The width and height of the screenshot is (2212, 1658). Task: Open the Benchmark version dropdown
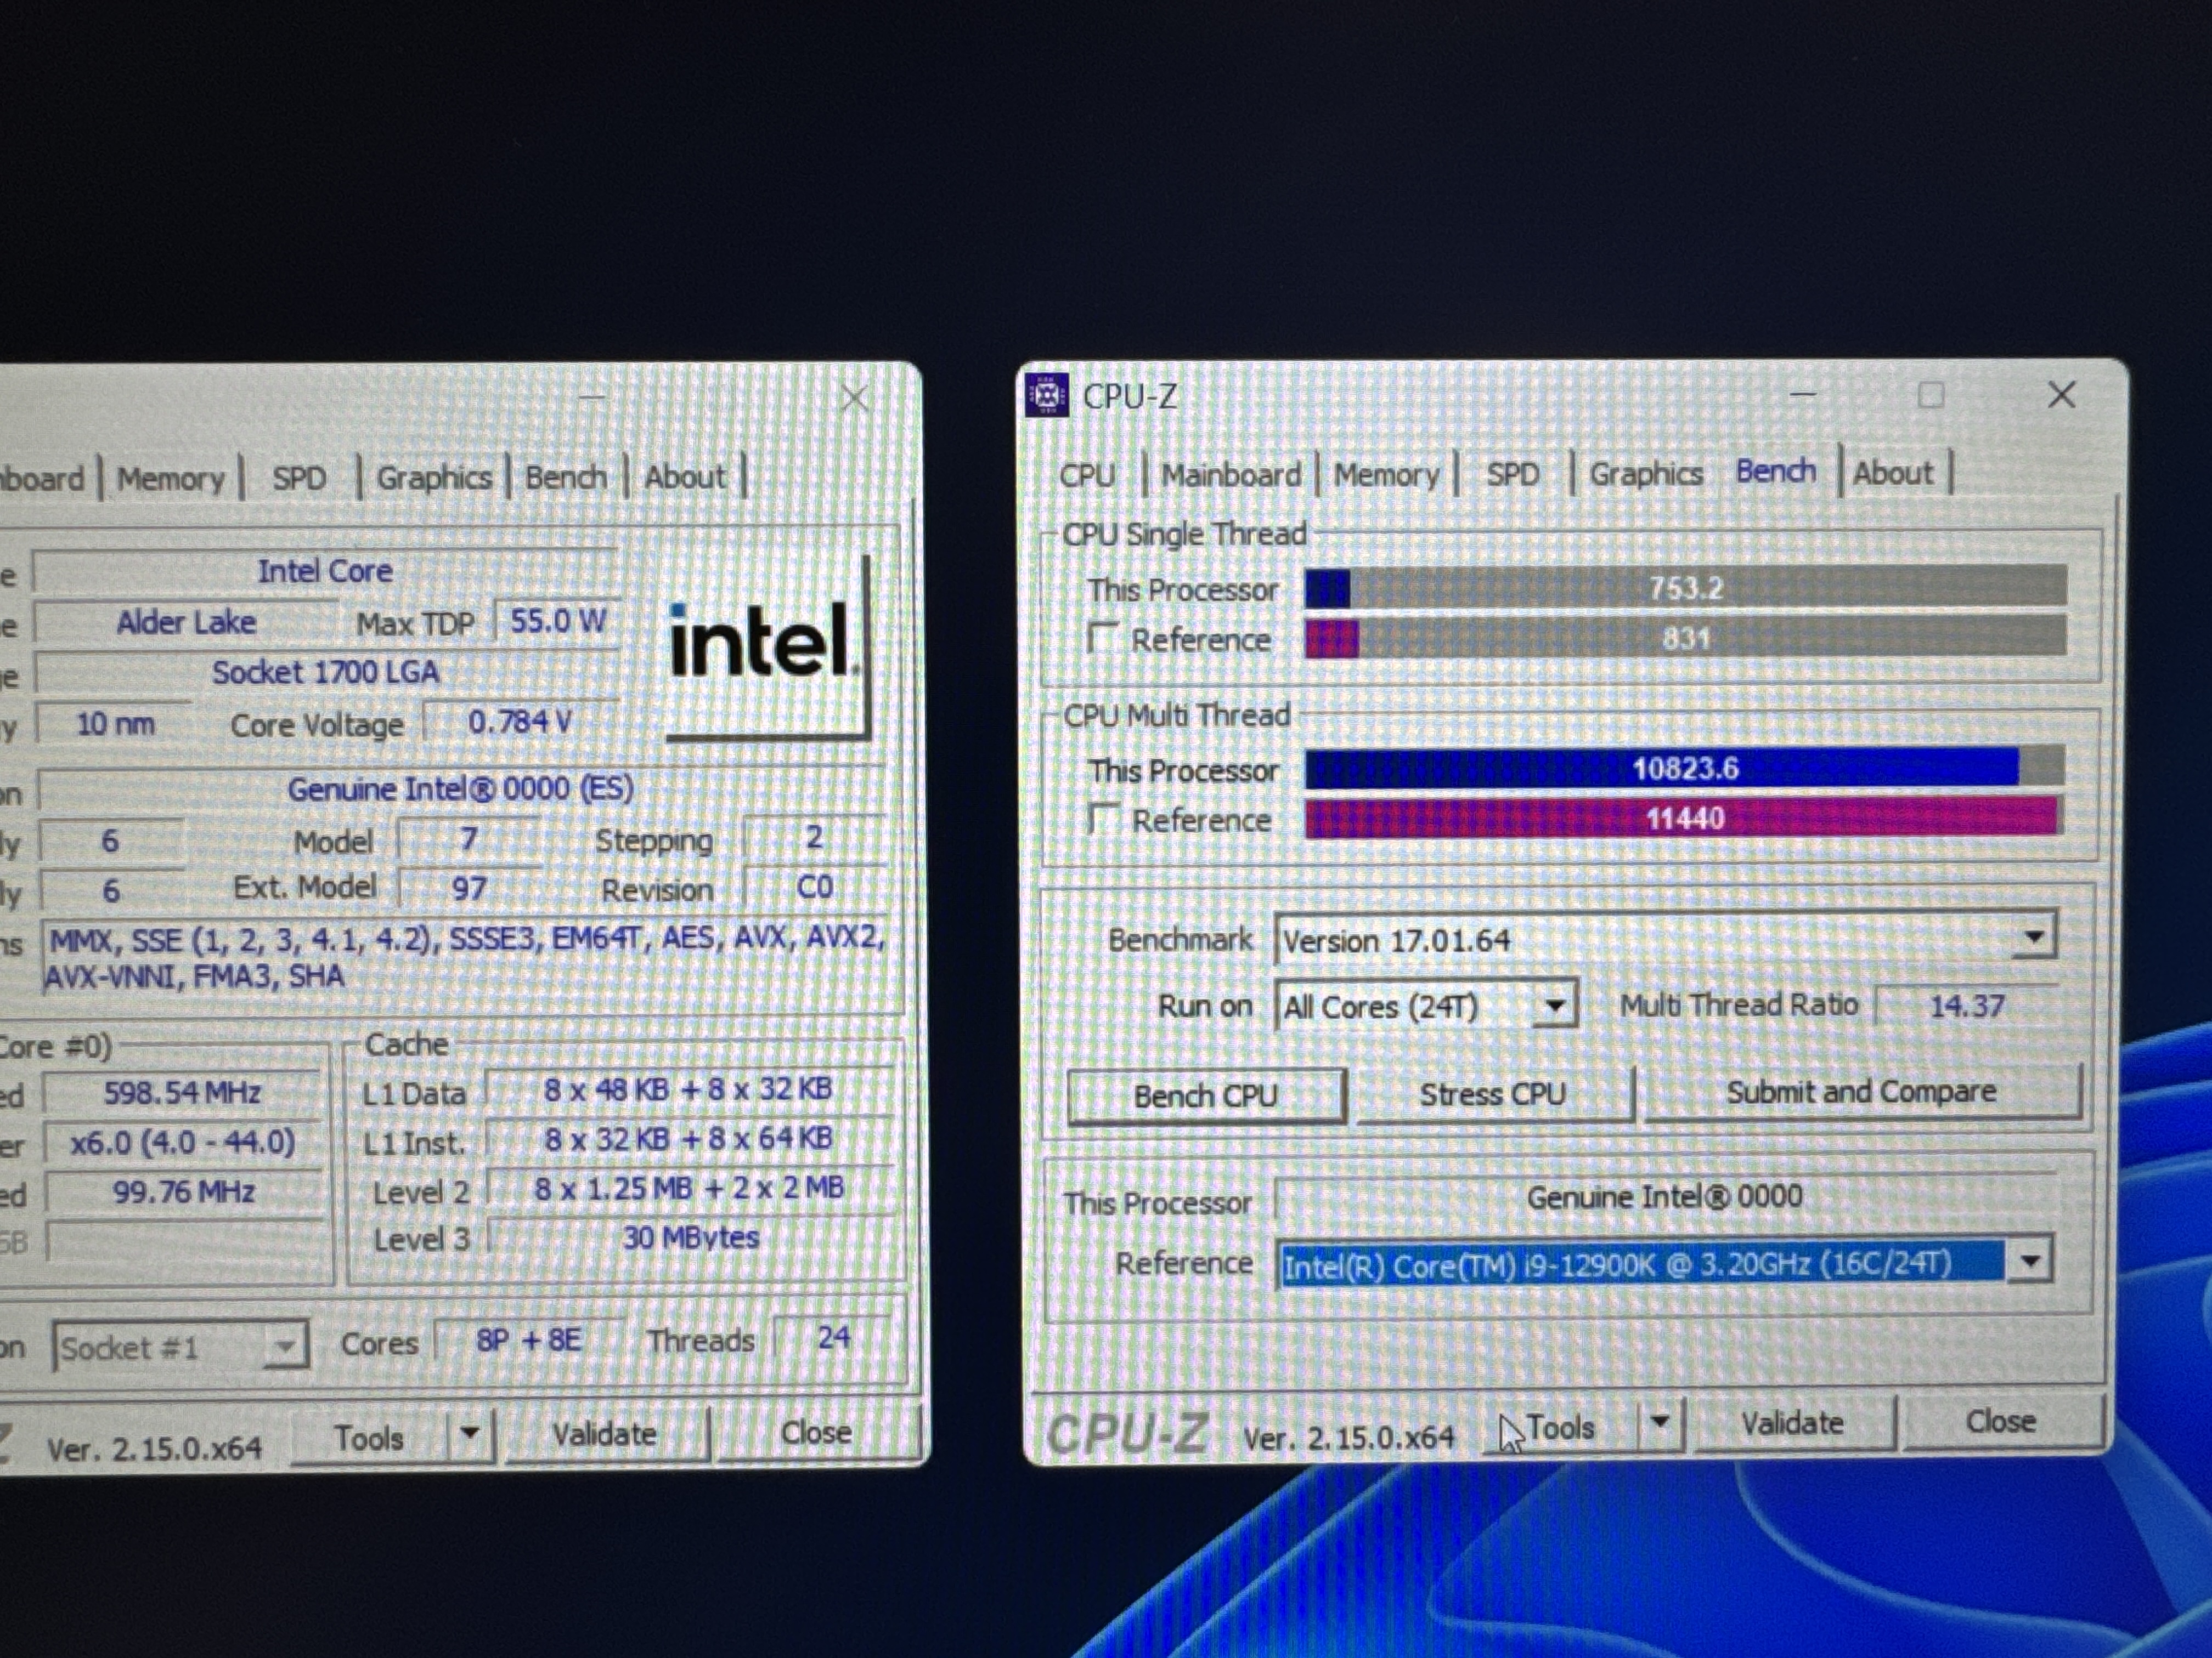2034,938
